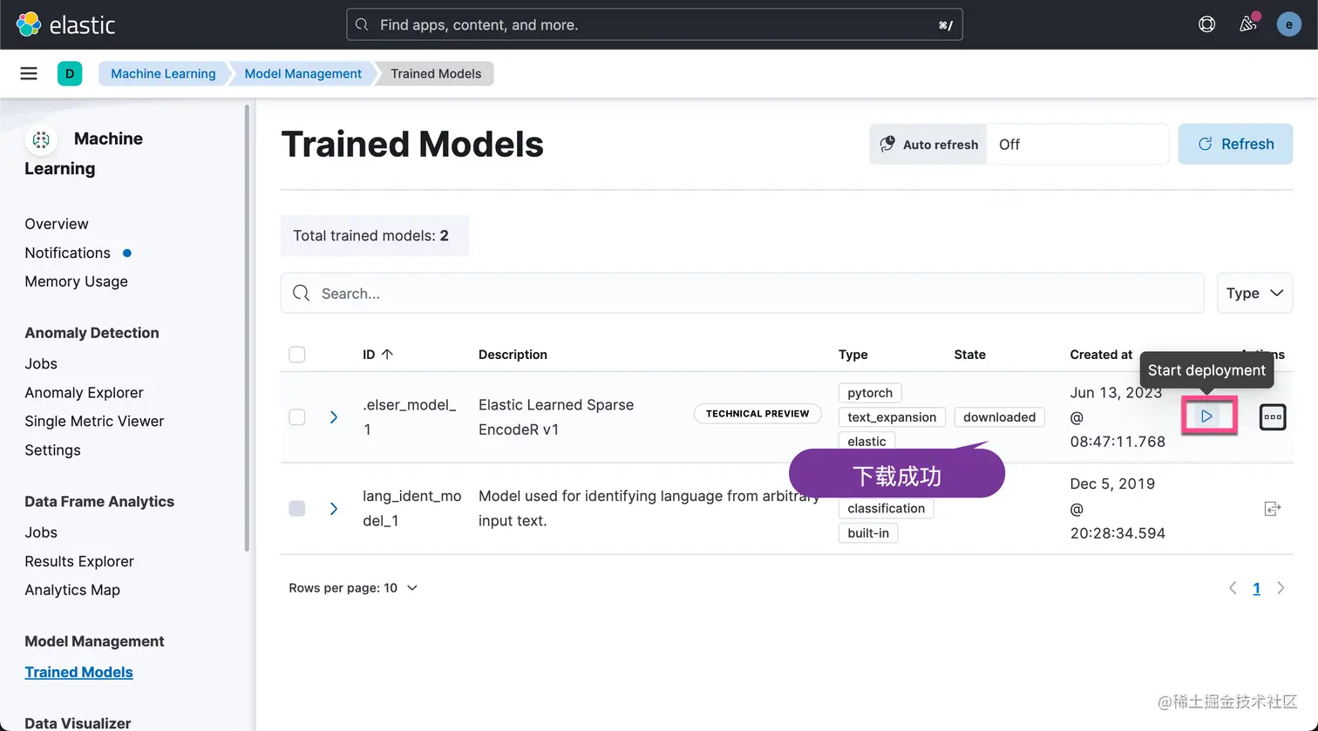The height and width of the screenshot is (731, 1318).
Task: Click the .elser_model_1 ID cell
Action: pos(410,417)
